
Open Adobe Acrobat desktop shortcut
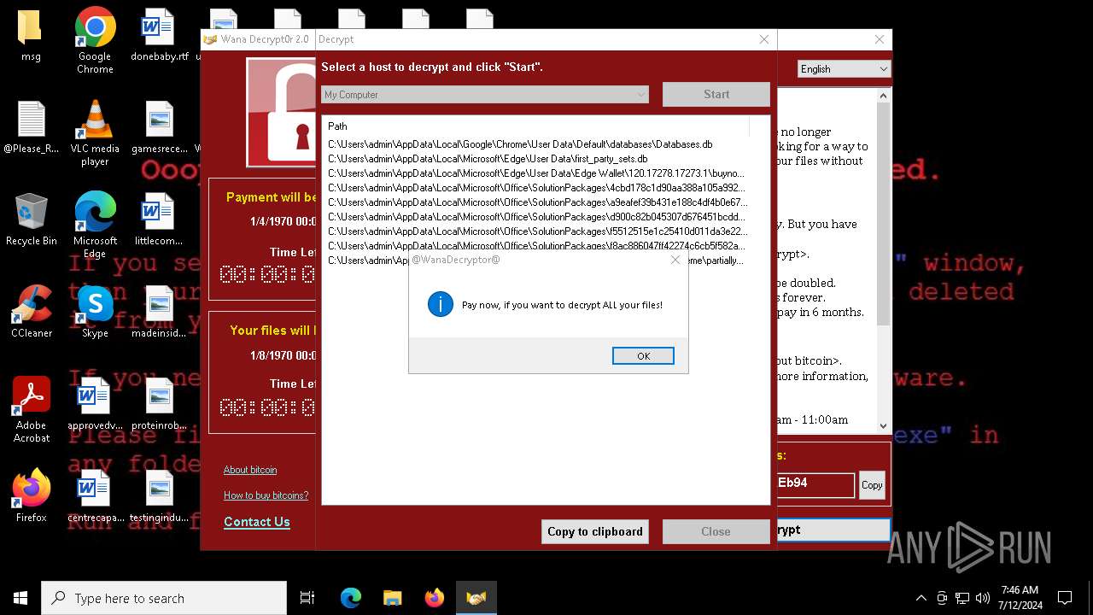(31, 409)
